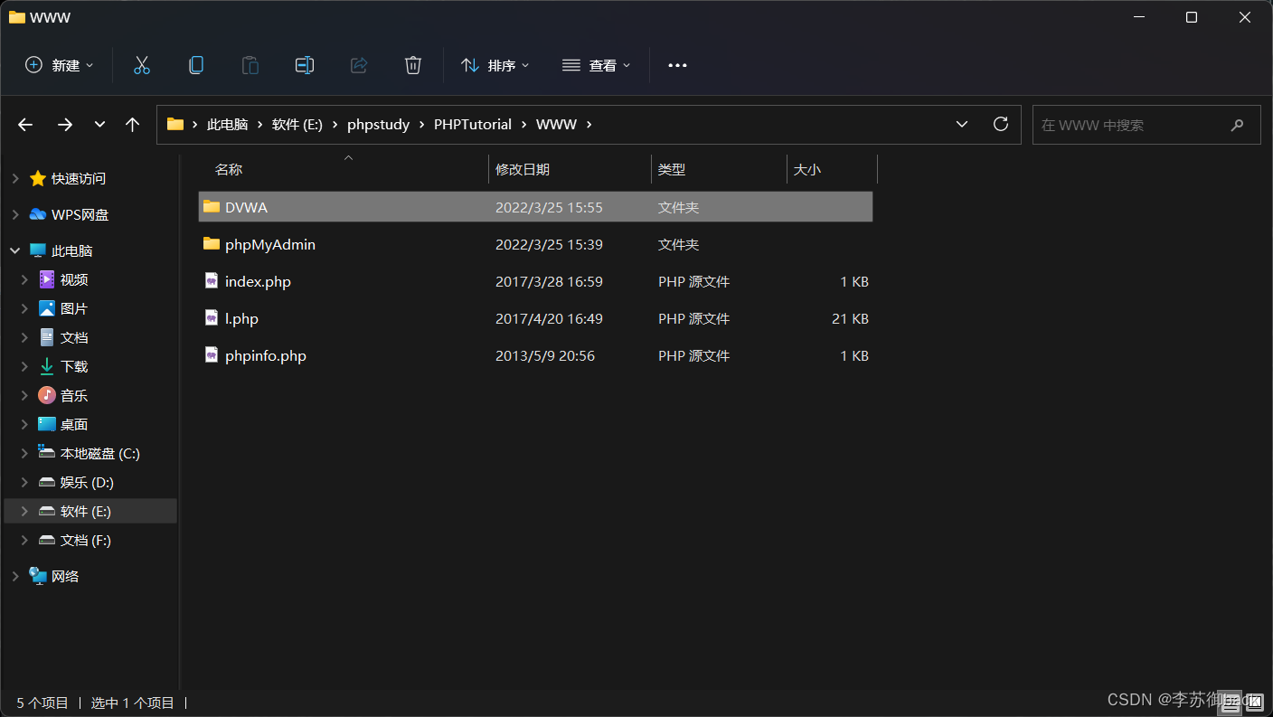
Task: Expand 快速访问 tree node
Action: [15, 179]
